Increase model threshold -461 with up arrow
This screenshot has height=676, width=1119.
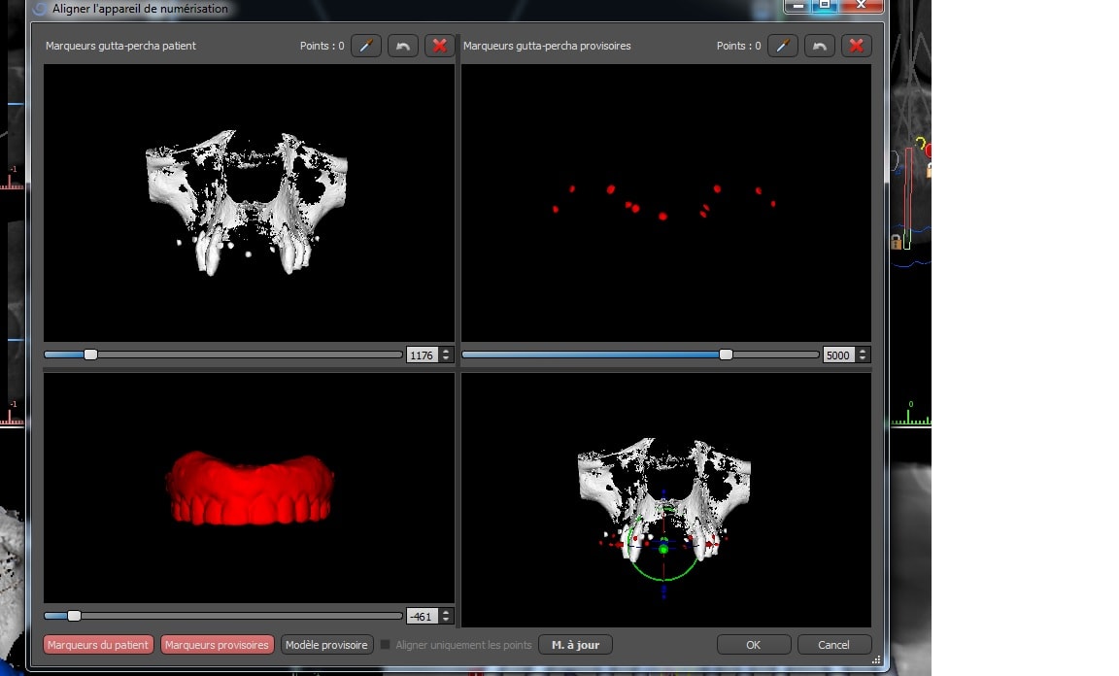pyautogui.click(x=446, y=612)
